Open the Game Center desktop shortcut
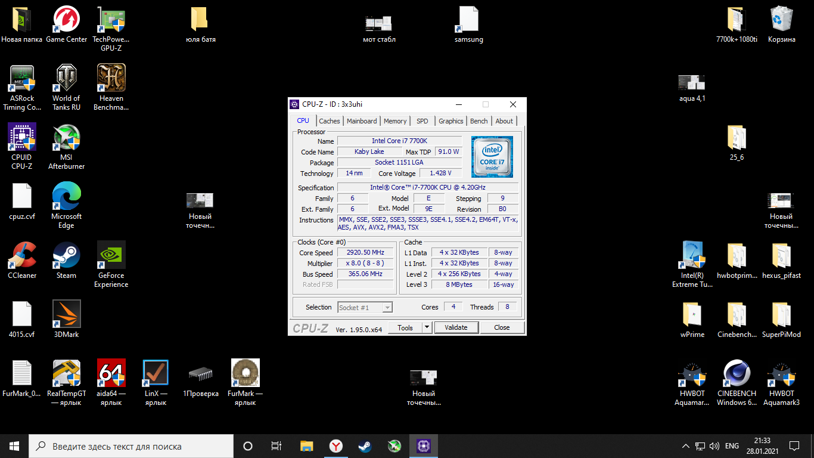 [67, 25]
